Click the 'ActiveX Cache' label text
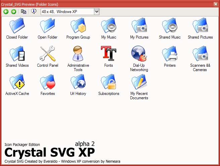This screenshot has height=166, width=220. [17, 94]
